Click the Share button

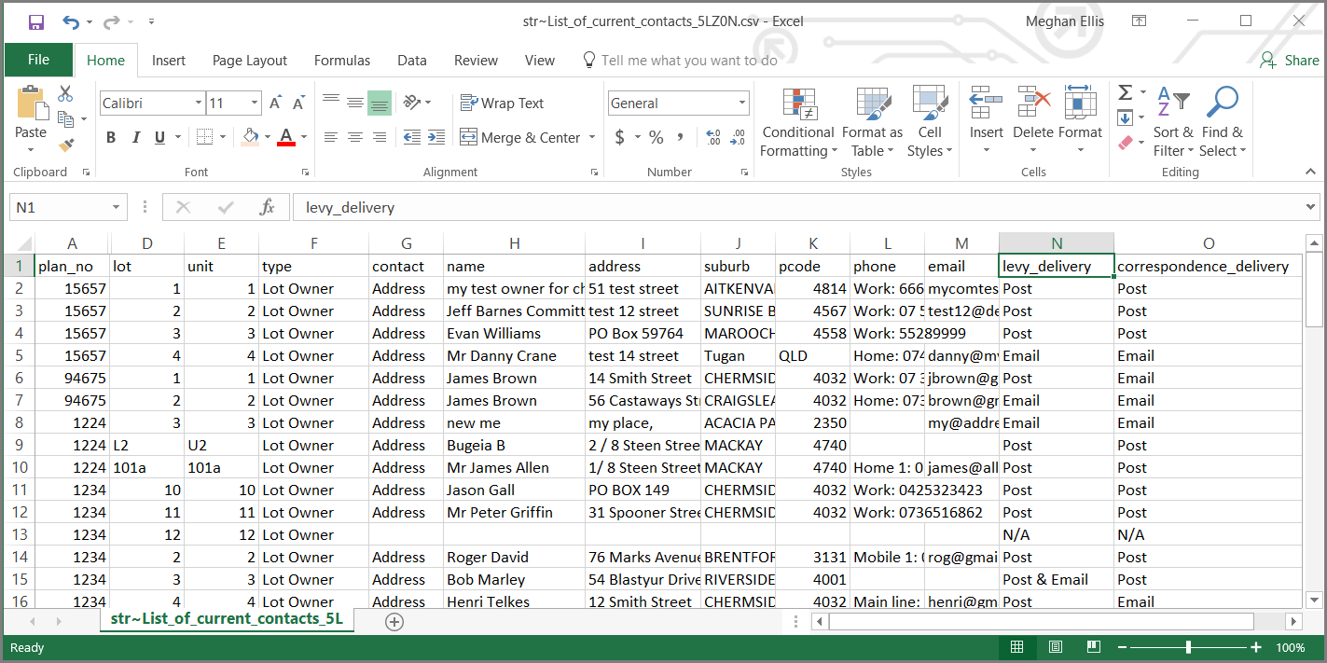click(x=1290, y=61)
